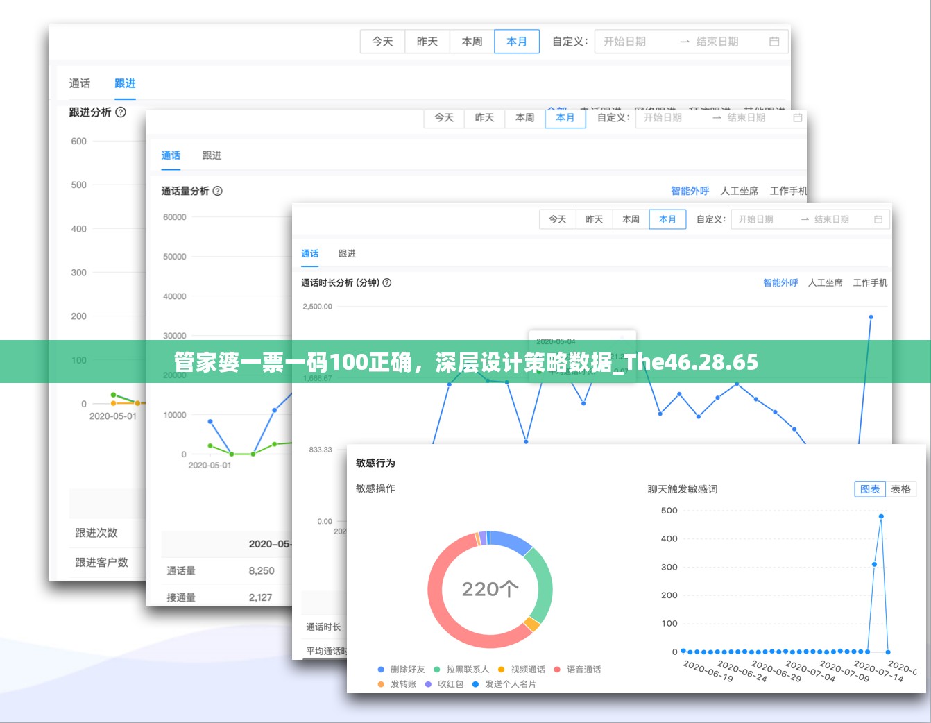Click 开始日期 field in 通话时长分析 window
The width and height of the screenshot is (931, 723).
755,219
